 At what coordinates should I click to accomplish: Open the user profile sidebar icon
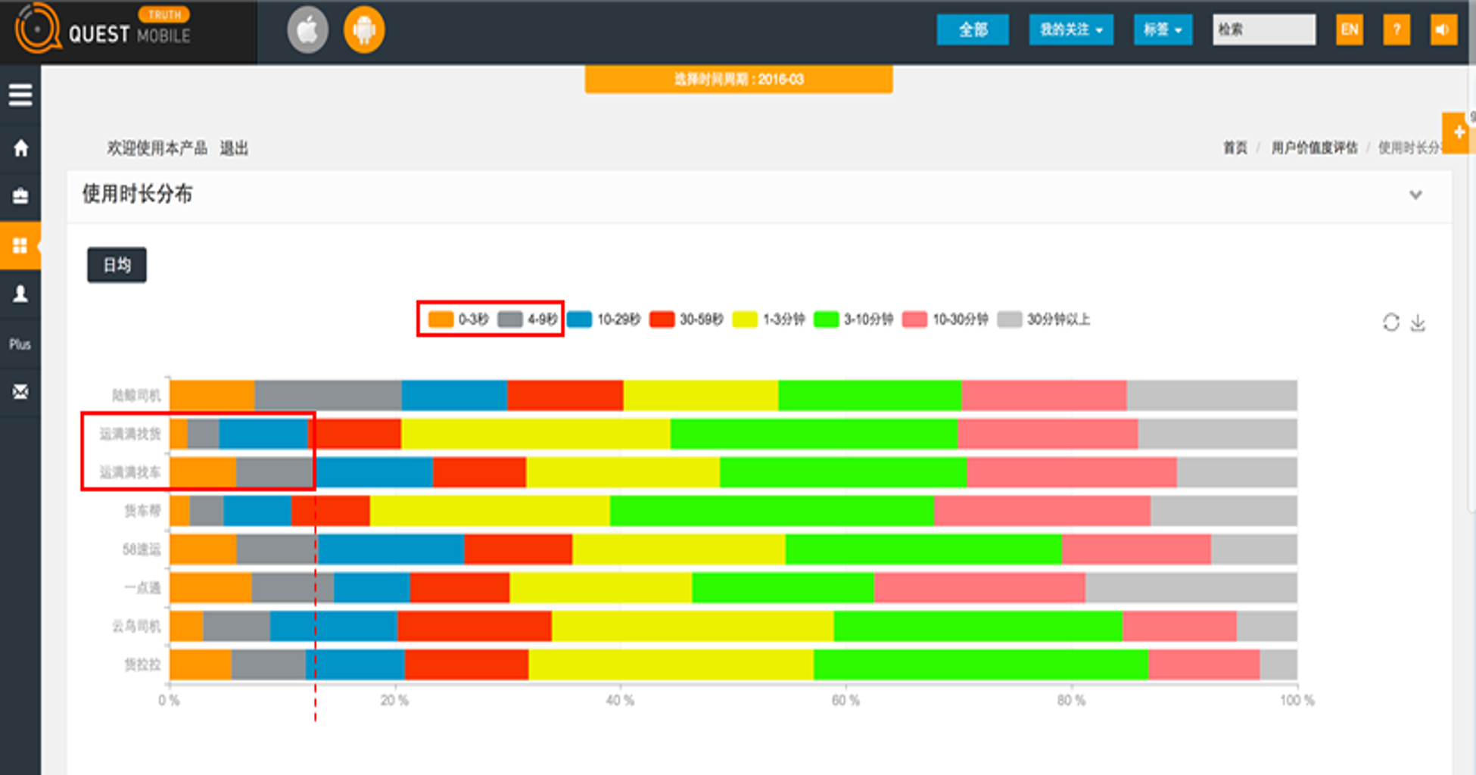(20, 294)
